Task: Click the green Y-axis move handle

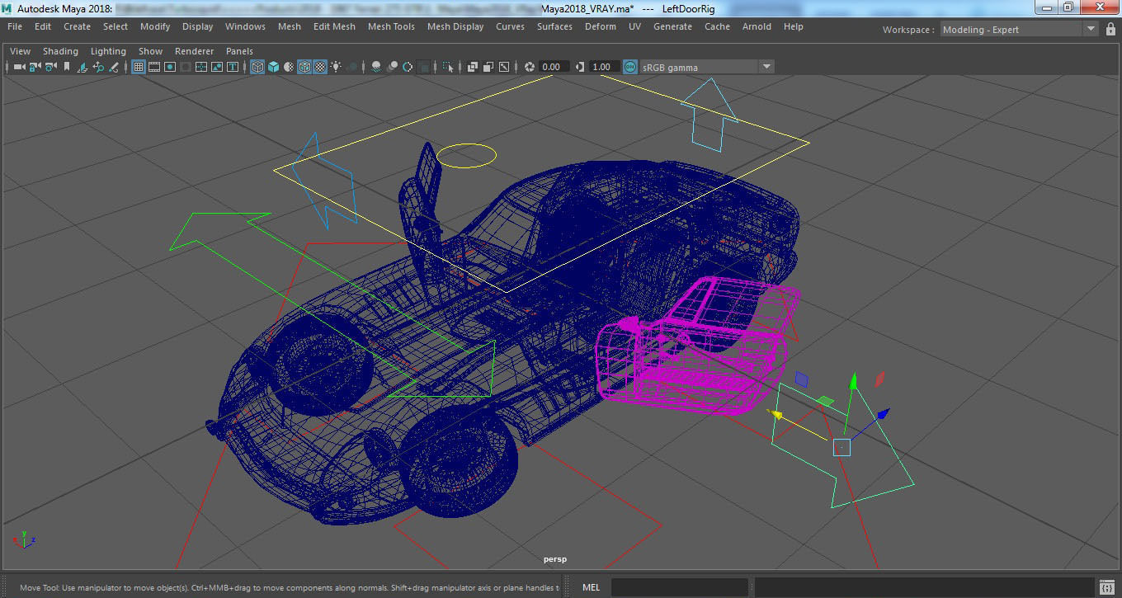Action: coord(854,382)
